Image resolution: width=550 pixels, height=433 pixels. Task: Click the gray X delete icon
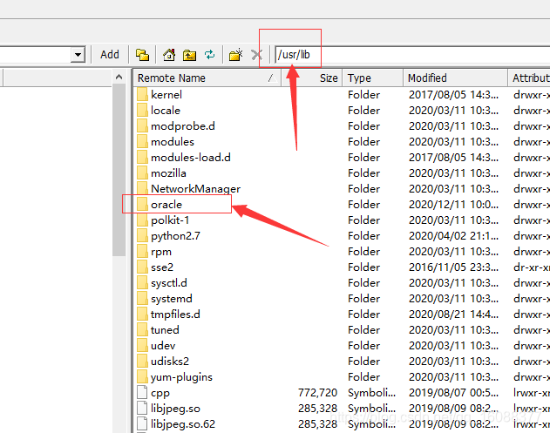click(257, 55)
